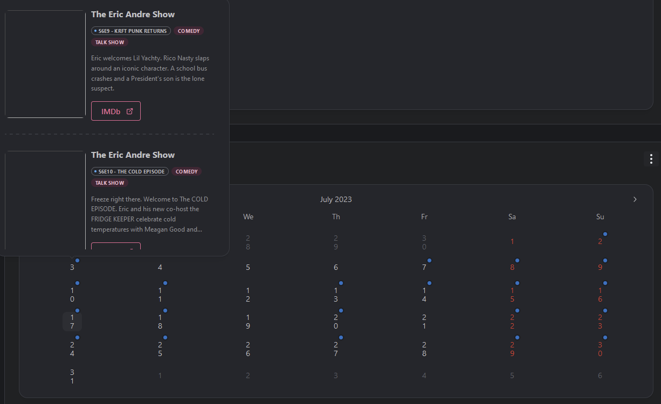Click The Eric Andre Show title above S6E9
The height and width of the screenshot is (404, 661).
[133, 15]
